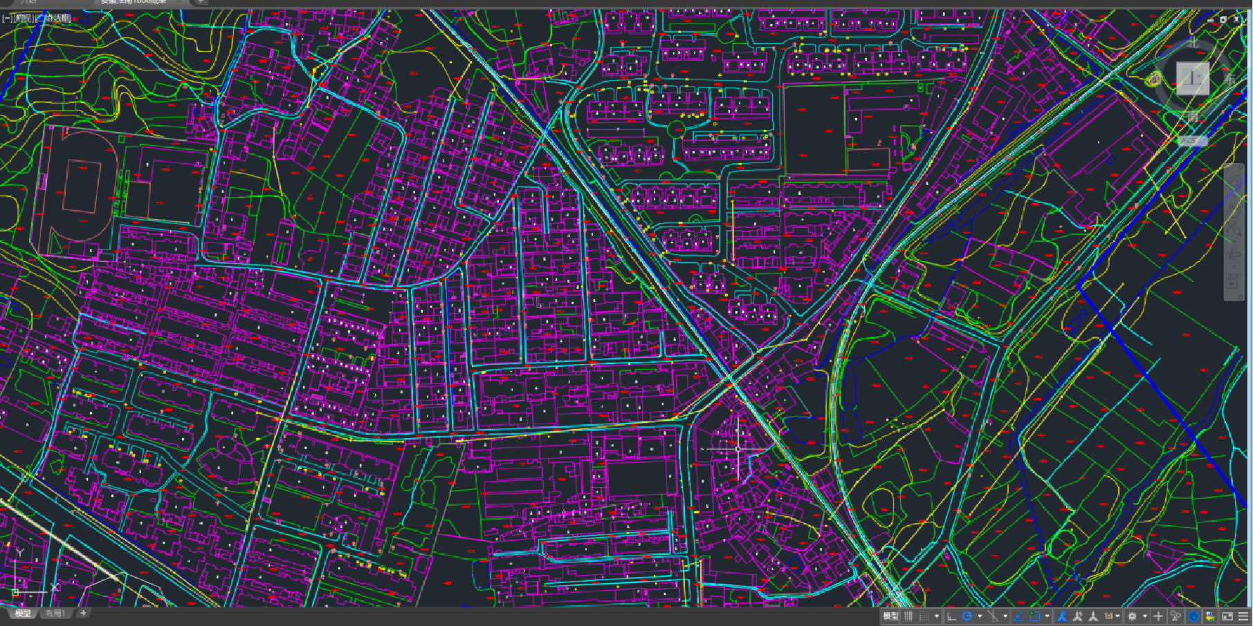Screen dimensions: 1253x626
Task: Toggle the drawing grid display in status bar
Action: tap(908, 616)
